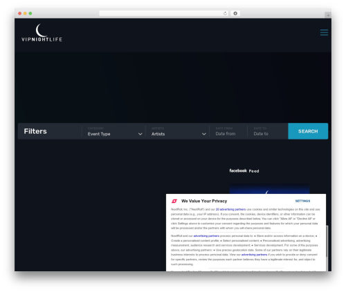Click 'advertising partners' link in second paragraph
Screen dimensions: 346x292
[x=206, y=236]
